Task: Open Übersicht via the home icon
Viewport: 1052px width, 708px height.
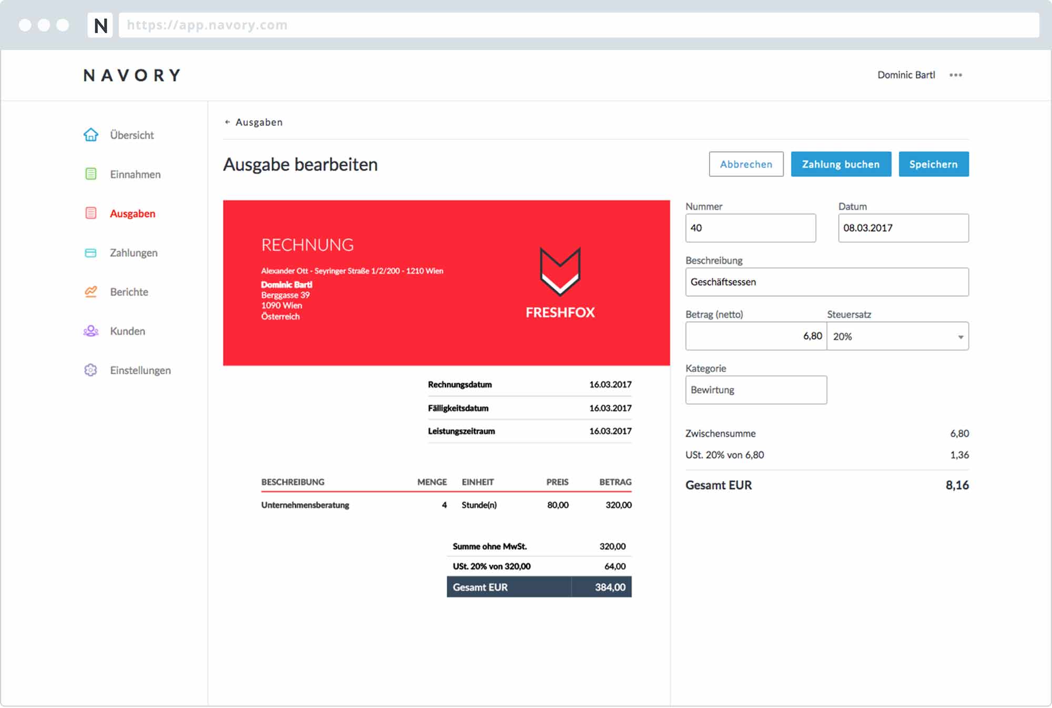Action: (x=91, y=135)
